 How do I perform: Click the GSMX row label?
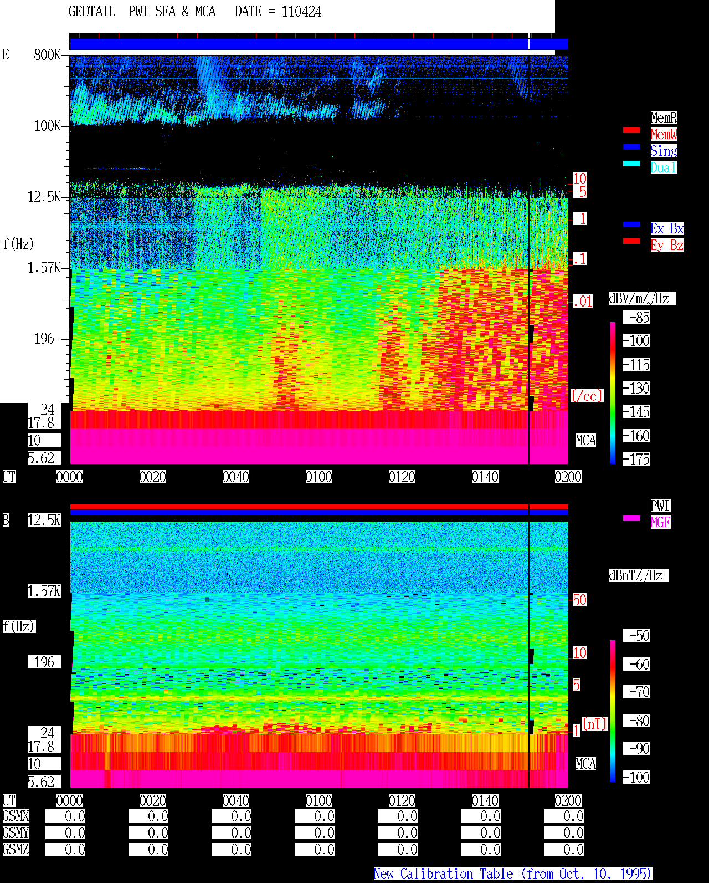point(16,816)
